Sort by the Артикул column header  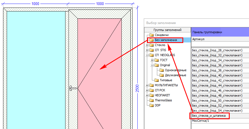(220, 39)
